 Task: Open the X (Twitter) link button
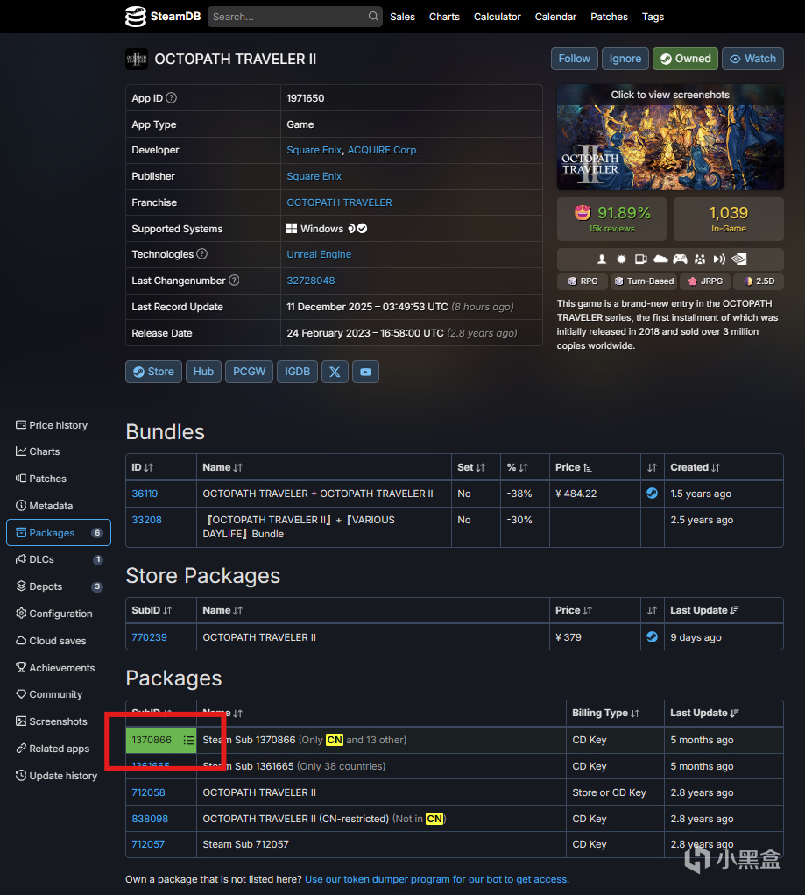point(335,372)
